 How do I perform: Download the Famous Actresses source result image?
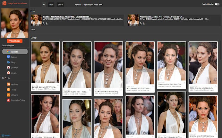coord(144,23)
